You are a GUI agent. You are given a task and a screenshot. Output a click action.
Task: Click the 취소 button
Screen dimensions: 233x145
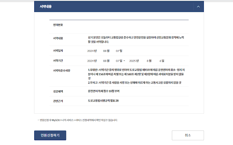pos(188,135)
